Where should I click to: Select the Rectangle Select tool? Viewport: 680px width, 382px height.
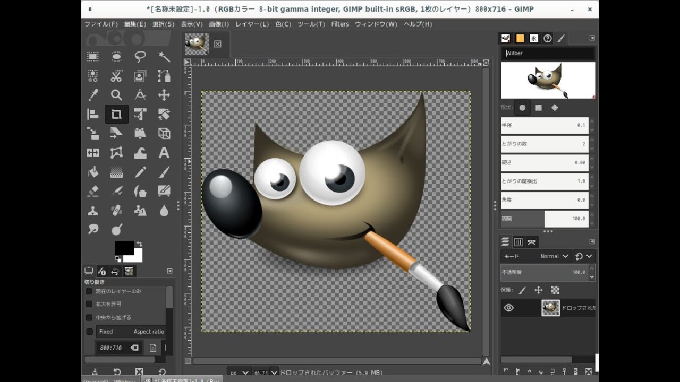[93, 57]
